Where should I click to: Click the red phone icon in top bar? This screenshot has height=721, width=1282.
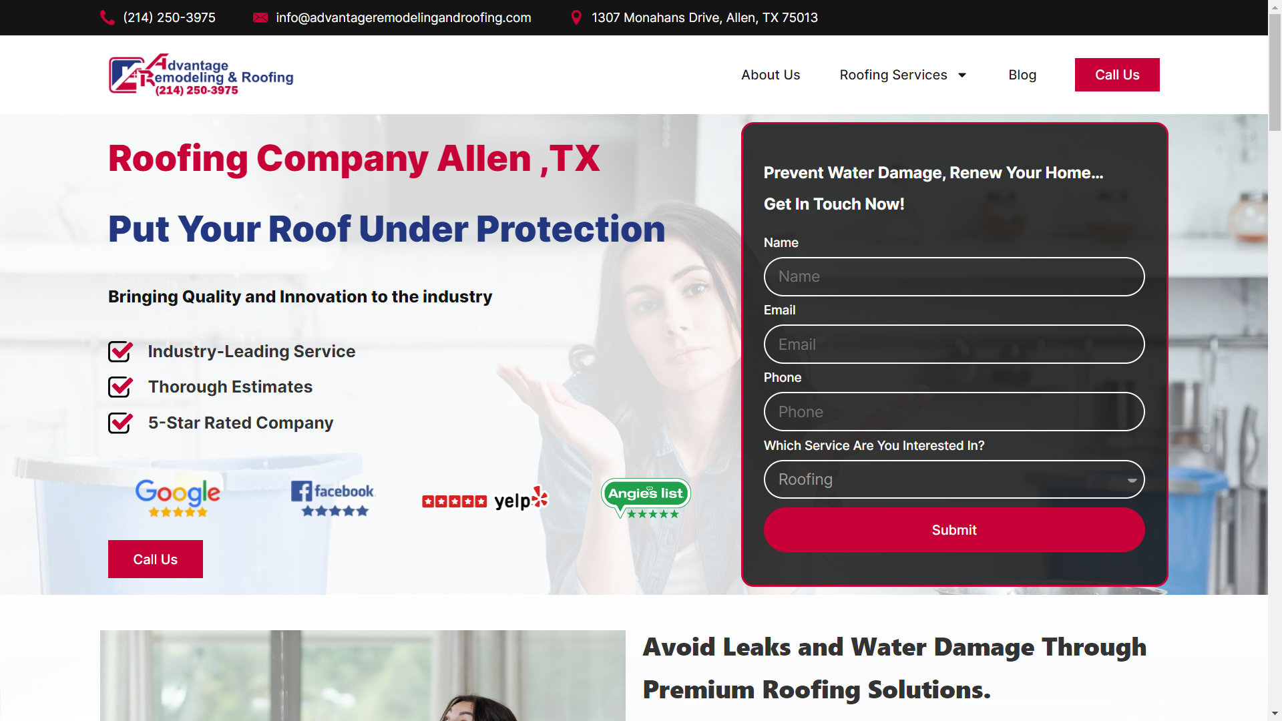pyautogui.click(x=108, y=17)
